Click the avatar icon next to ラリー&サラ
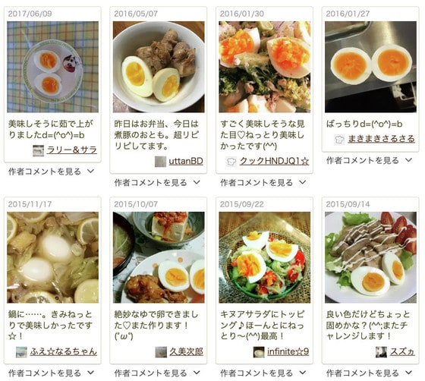 (38, 150)
